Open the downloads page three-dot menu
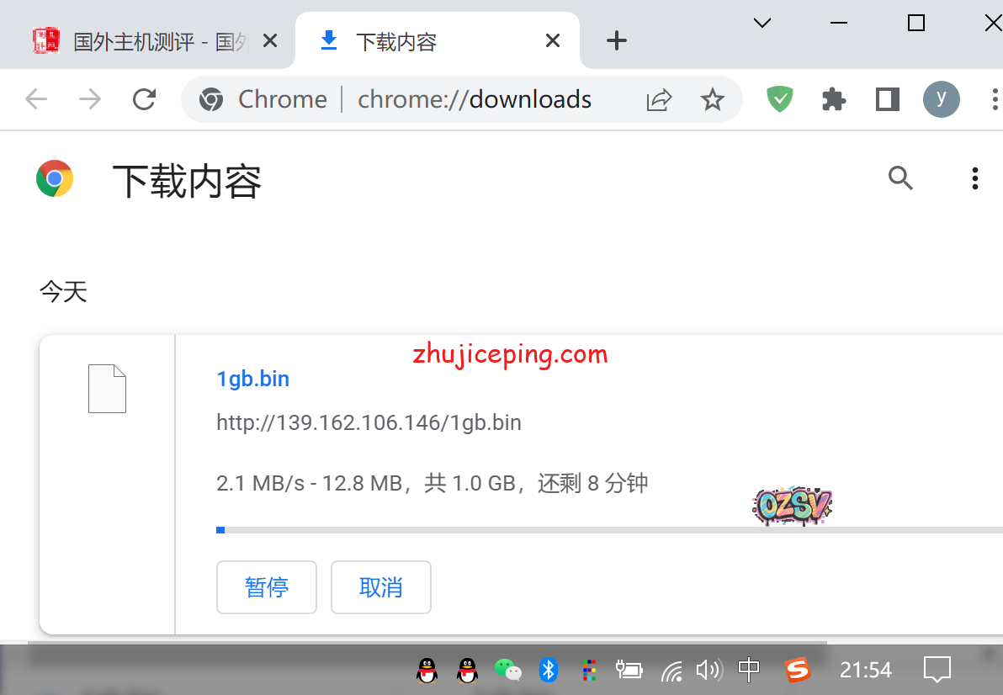 coord(974,178)
